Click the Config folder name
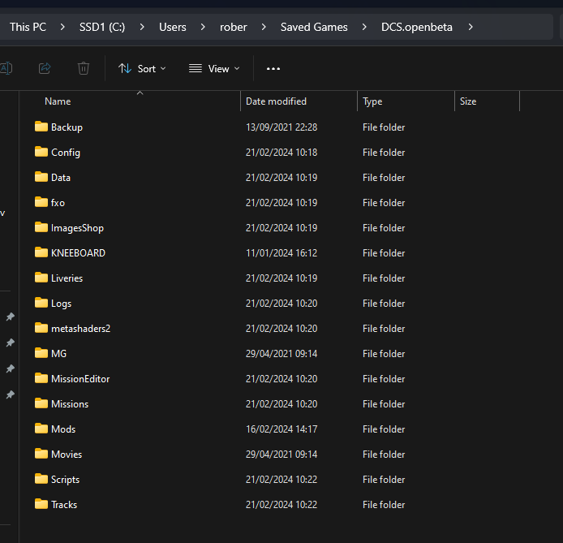563x543 pixels. pyautogui.click(x=66, y=153)
